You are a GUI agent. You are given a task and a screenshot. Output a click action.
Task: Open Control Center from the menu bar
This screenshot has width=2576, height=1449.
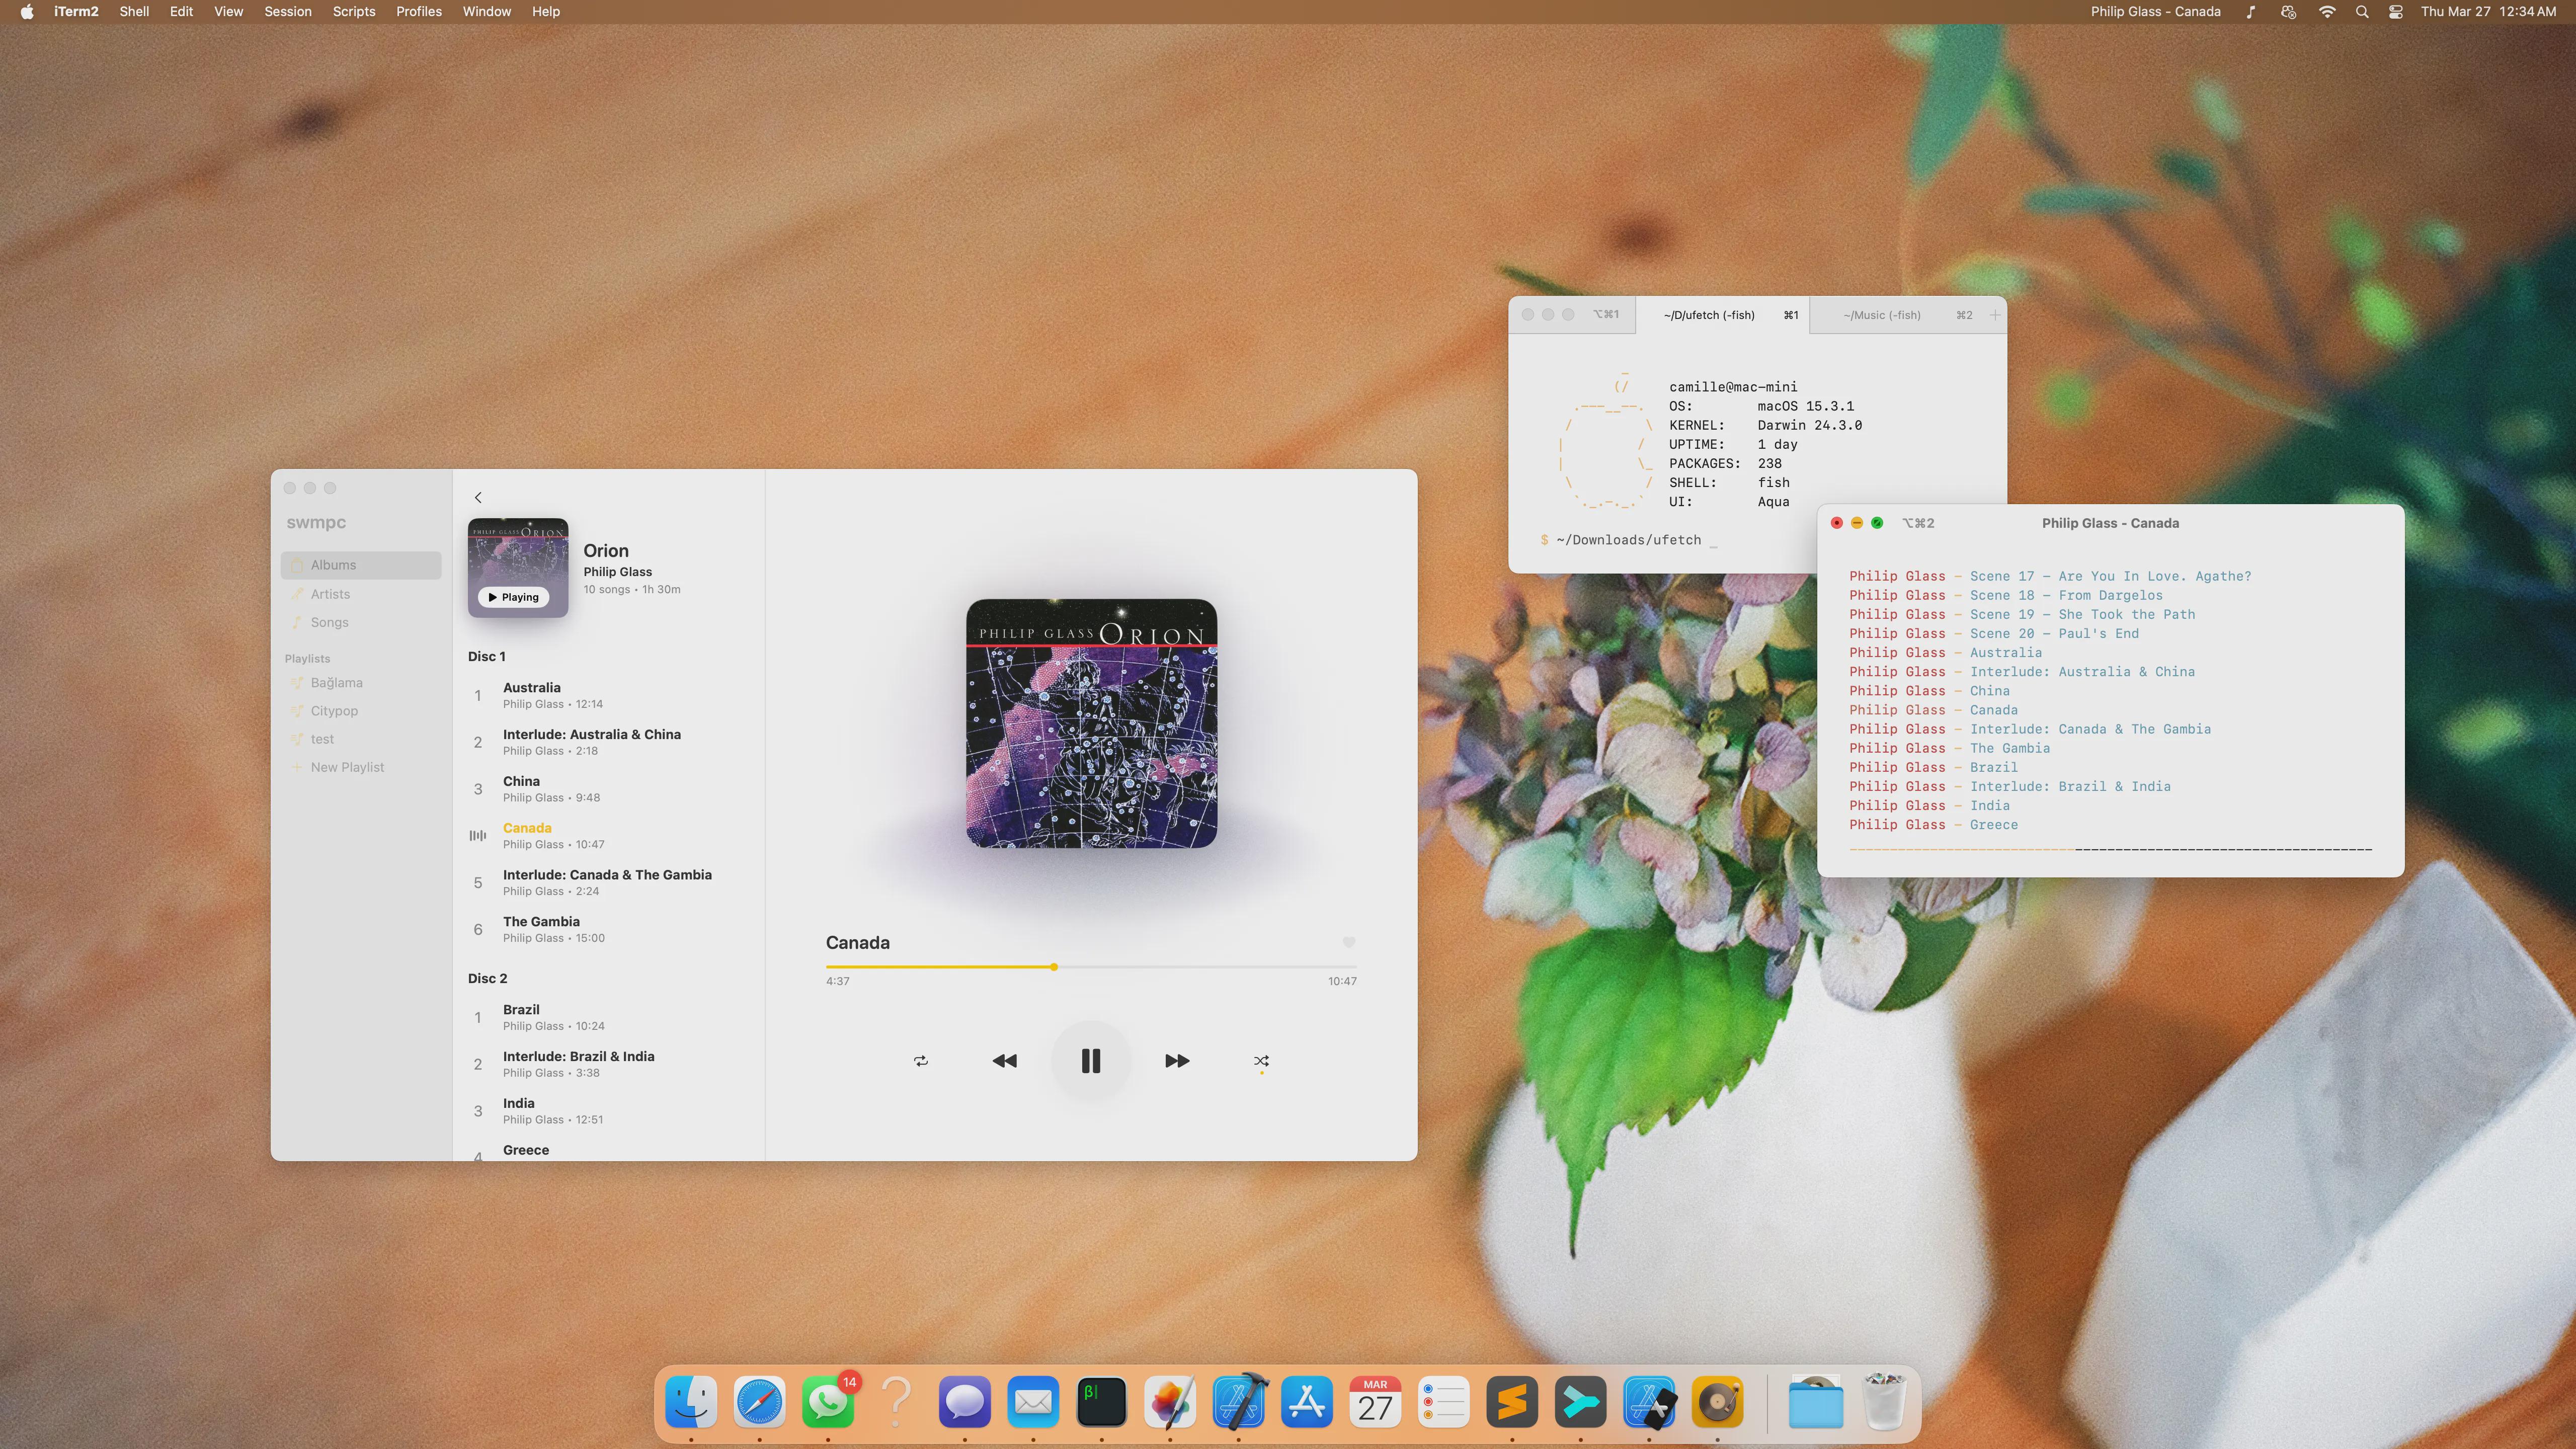coord(2396,11)
